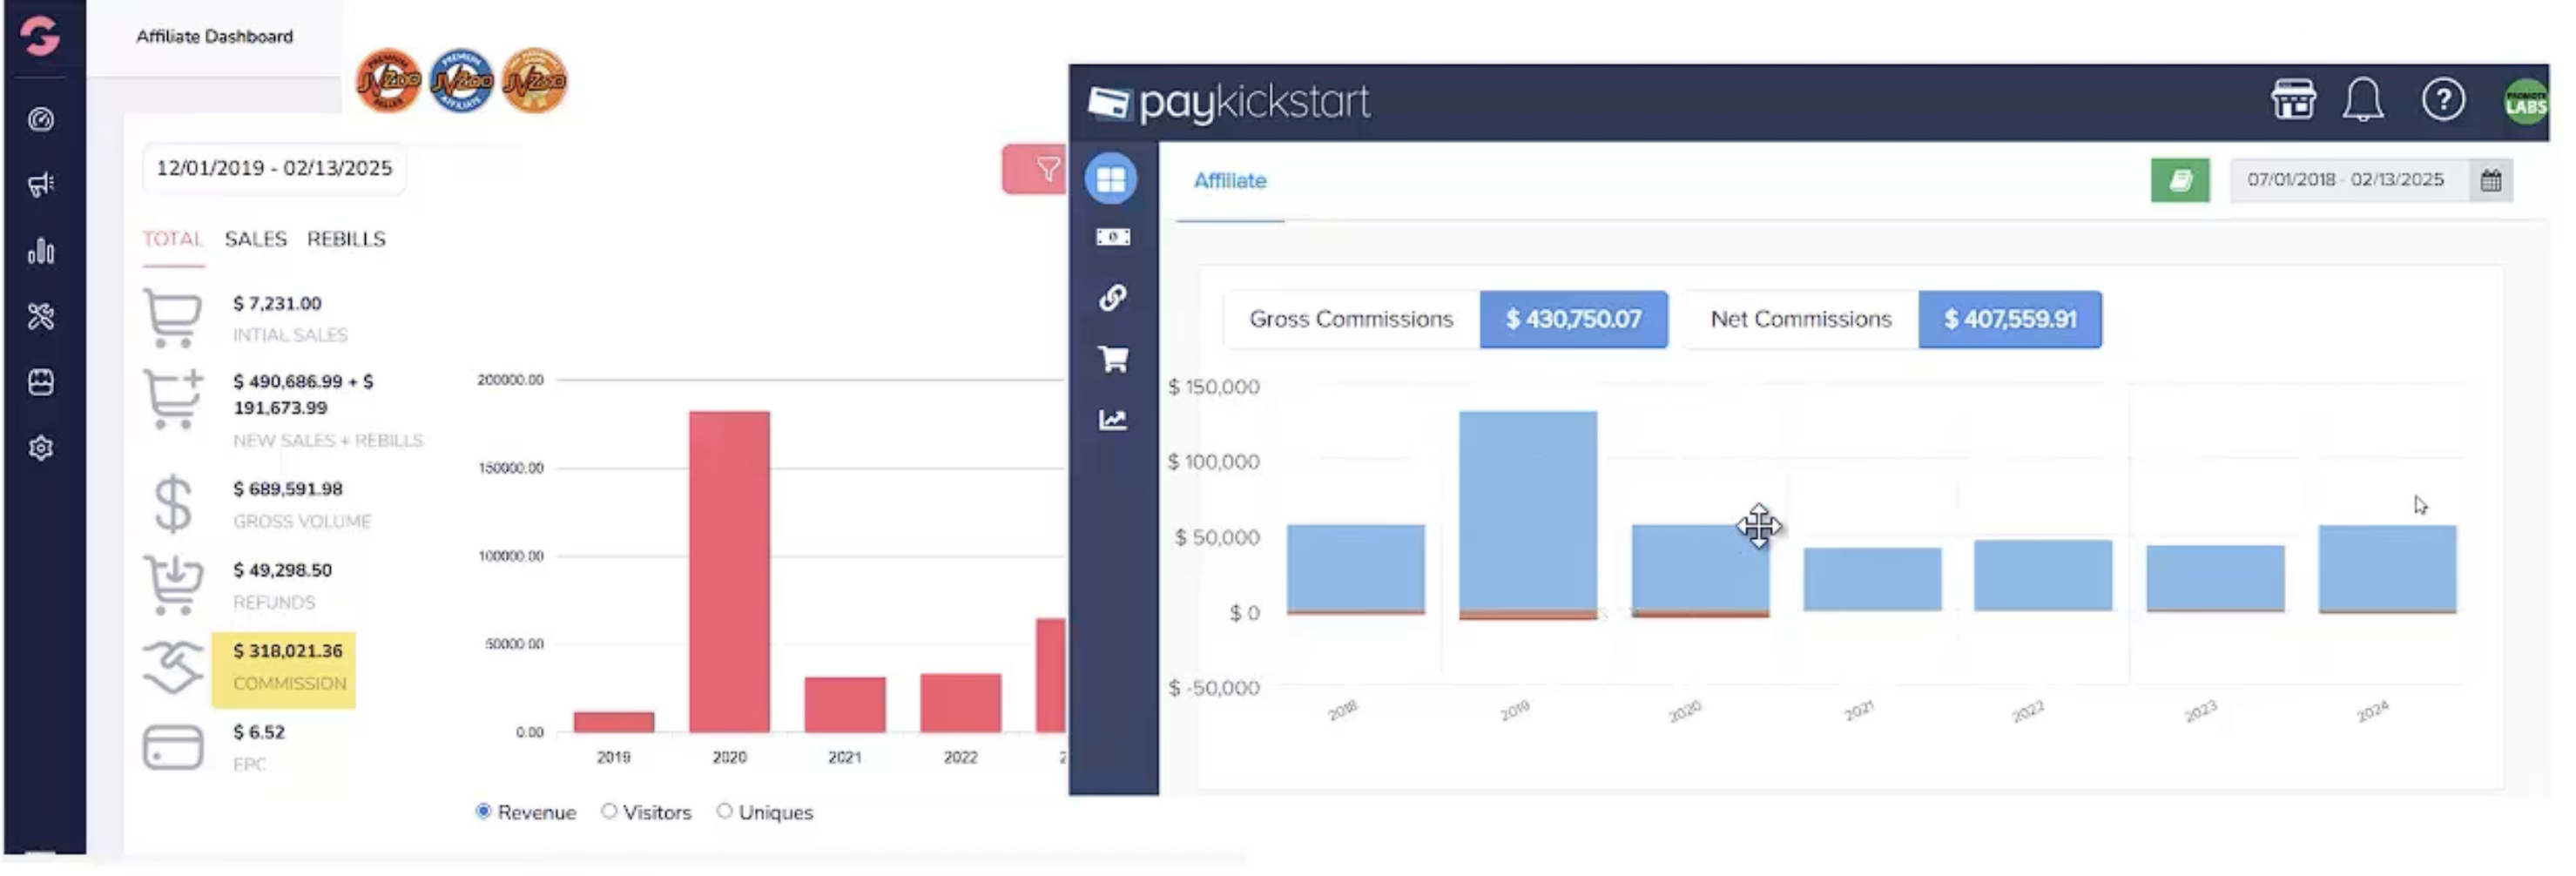Screen dimensions: 2576x876
Task: Click the blue 2024 commissions bar in PayKickstart
Action: pos(2388,568)
